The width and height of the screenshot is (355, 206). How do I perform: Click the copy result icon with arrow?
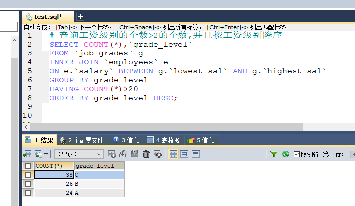(x=39, y=154)
